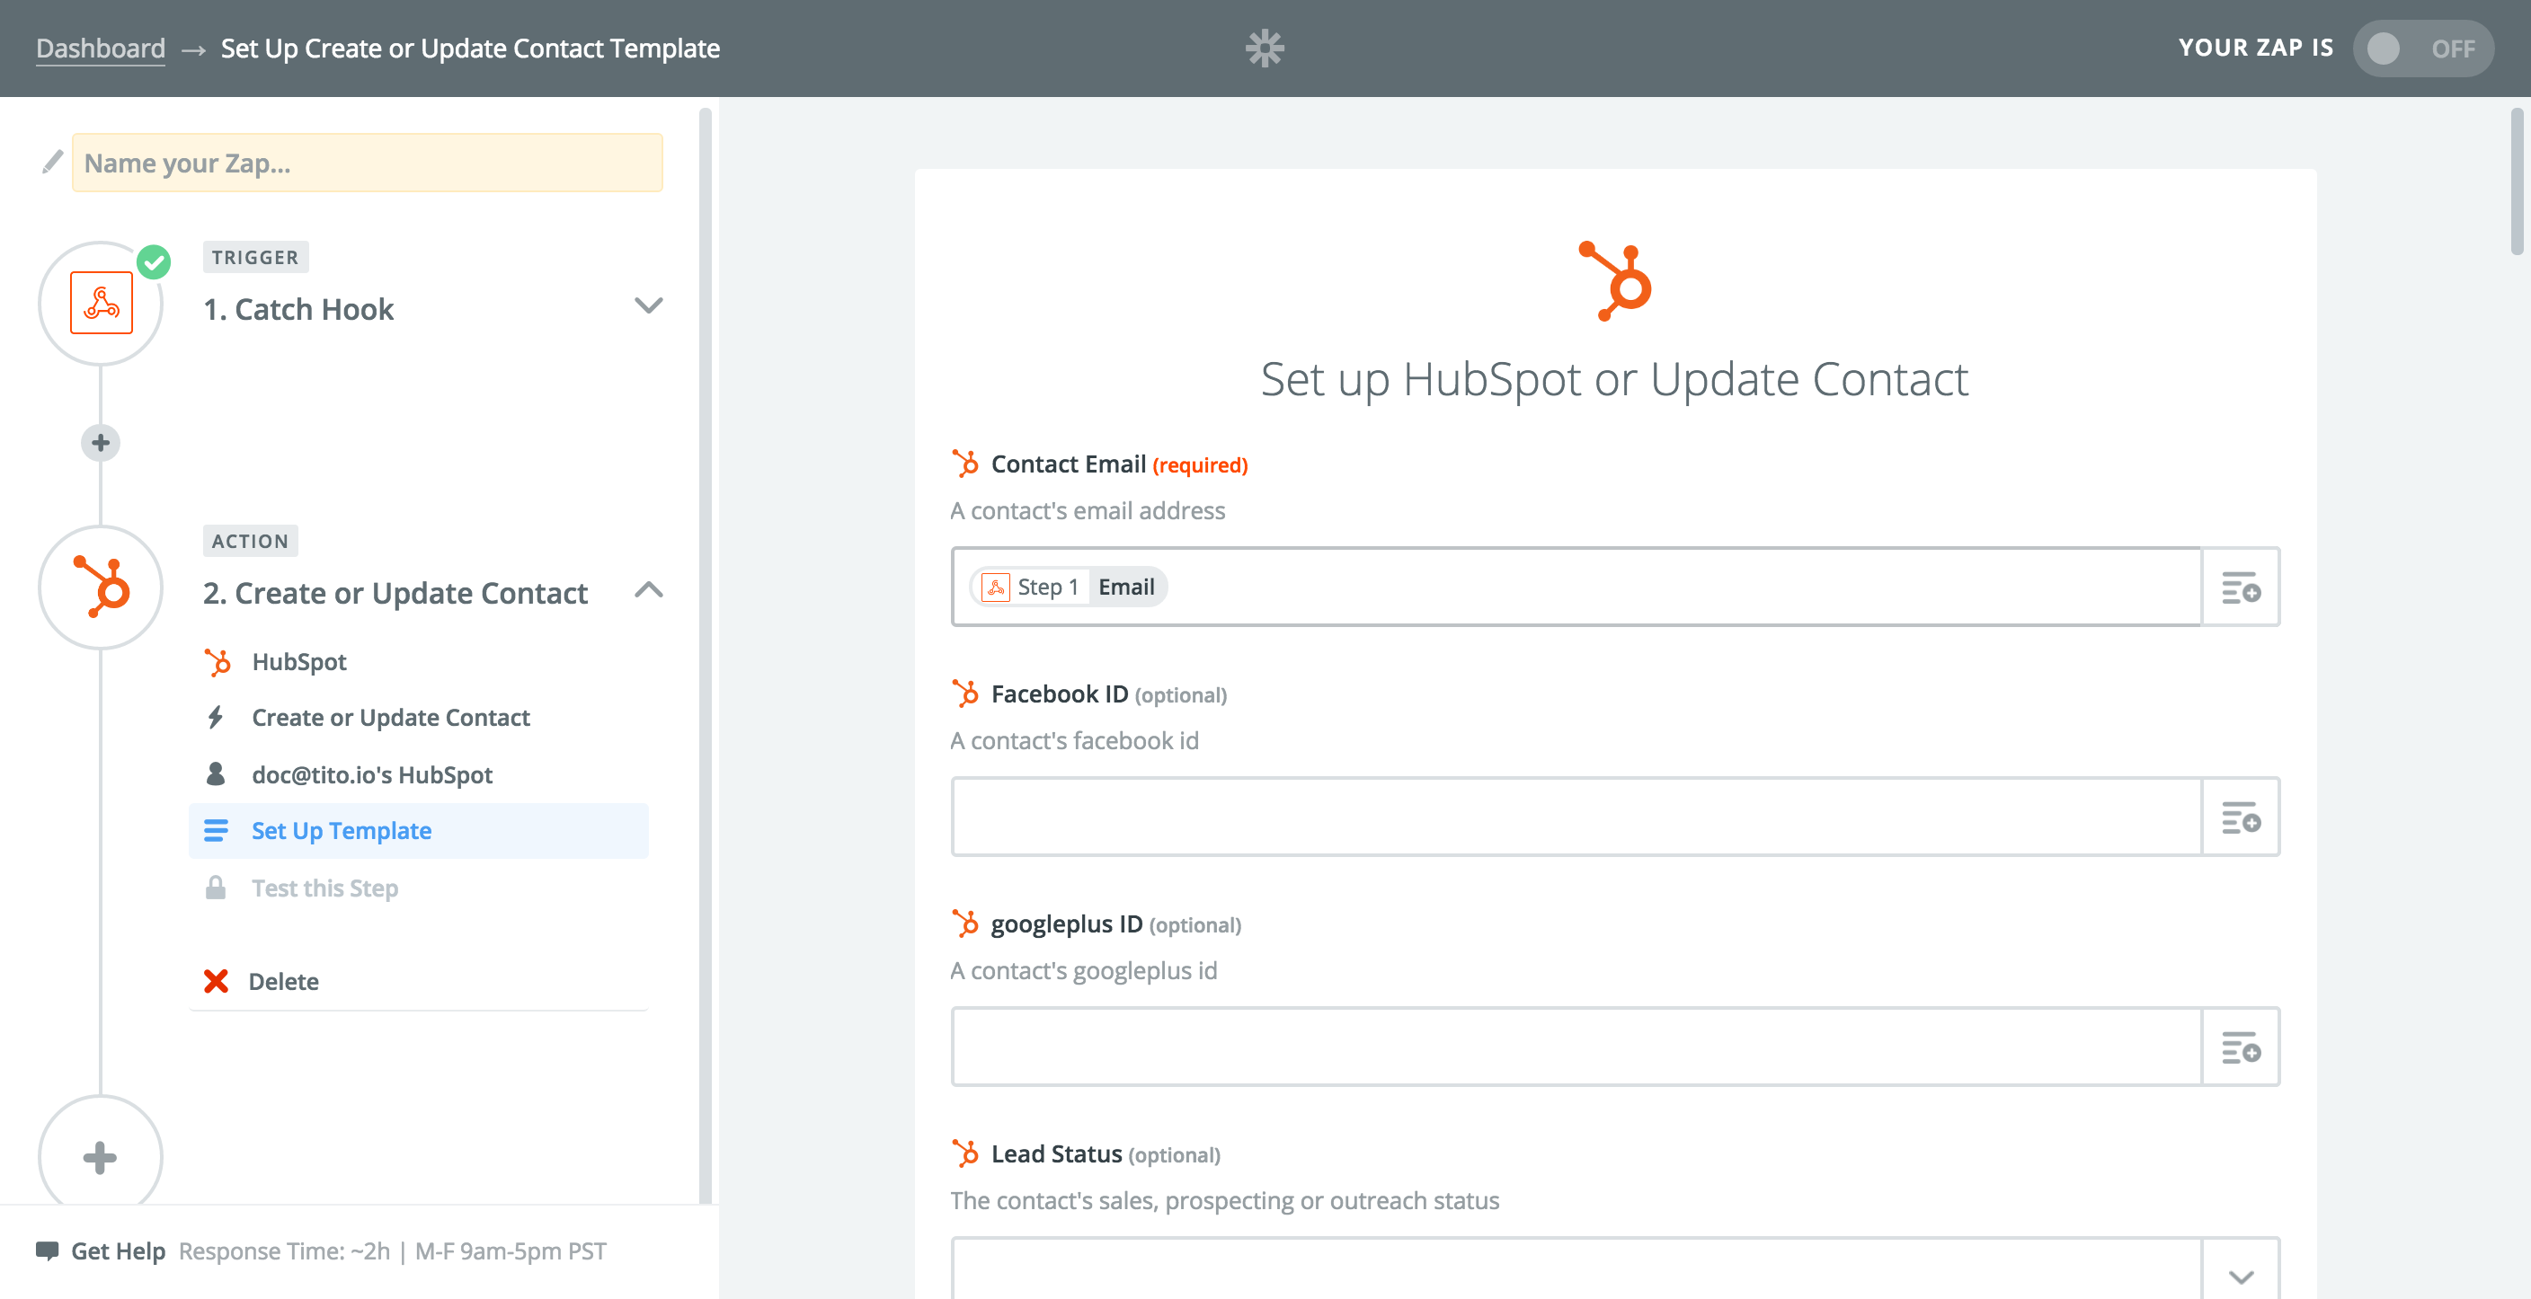Open the Set Up Template step

pyautogui.click(x=419, y=831)
